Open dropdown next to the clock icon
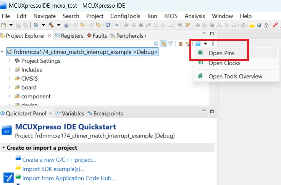 tap(44, 25)
